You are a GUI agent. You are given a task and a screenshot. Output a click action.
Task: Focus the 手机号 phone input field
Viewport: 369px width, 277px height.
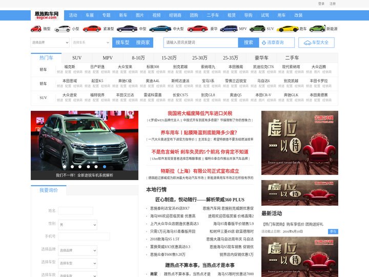(x=84, y=236)
